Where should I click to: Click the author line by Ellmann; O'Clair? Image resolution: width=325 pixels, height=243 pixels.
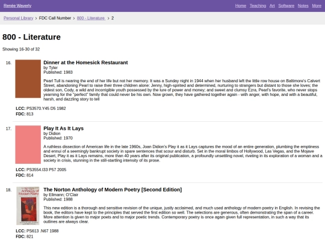61,195
